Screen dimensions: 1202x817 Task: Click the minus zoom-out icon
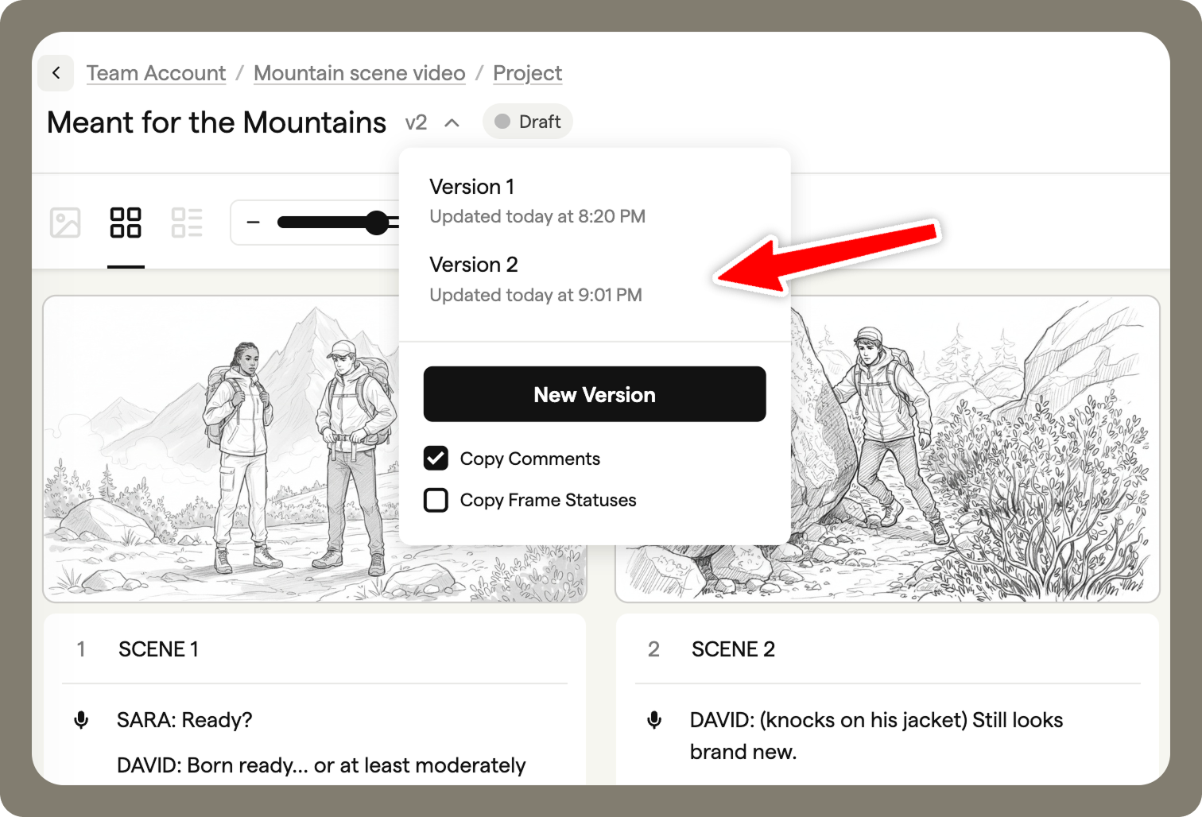(x=254, y=223)
